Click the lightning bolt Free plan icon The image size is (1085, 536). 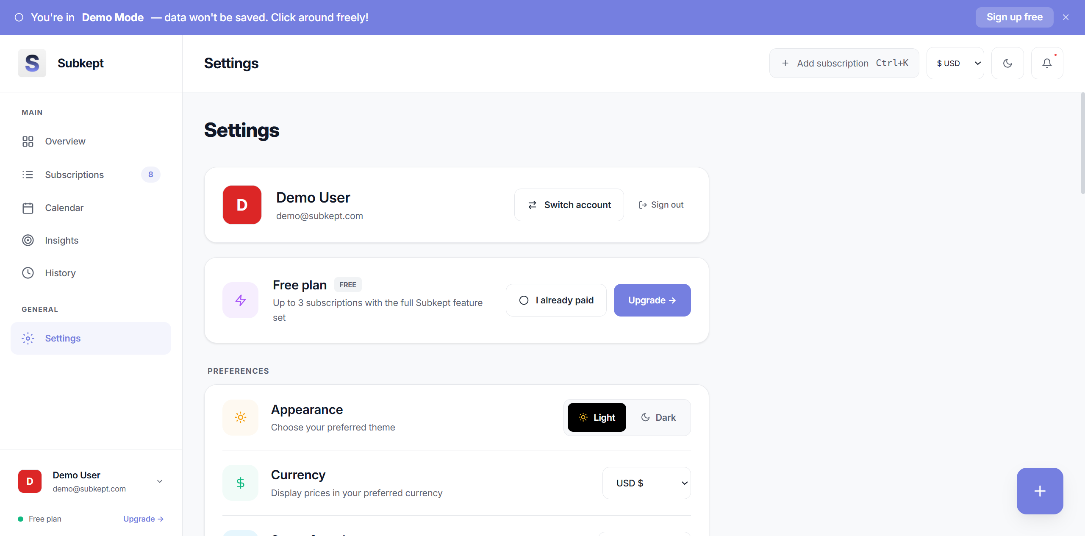point(241,300)
